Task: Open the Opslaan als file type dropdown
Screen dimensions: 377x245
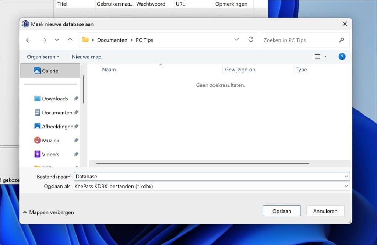Action: [345, 187]
